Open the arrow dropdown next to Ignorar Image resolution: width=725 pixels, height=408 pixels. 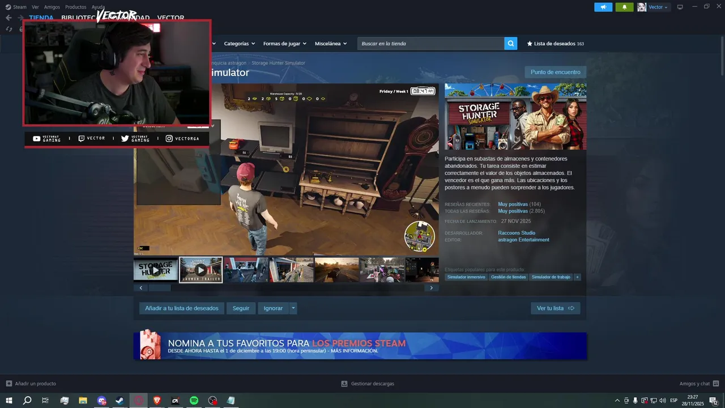pos(293,308)
